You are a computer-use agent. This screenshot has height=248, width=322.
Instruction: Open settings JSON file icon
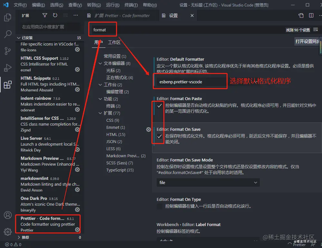(x=301, y=15)
